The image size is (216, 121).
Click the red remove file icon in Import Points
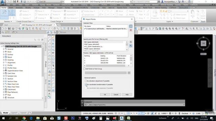pos(131,30)
